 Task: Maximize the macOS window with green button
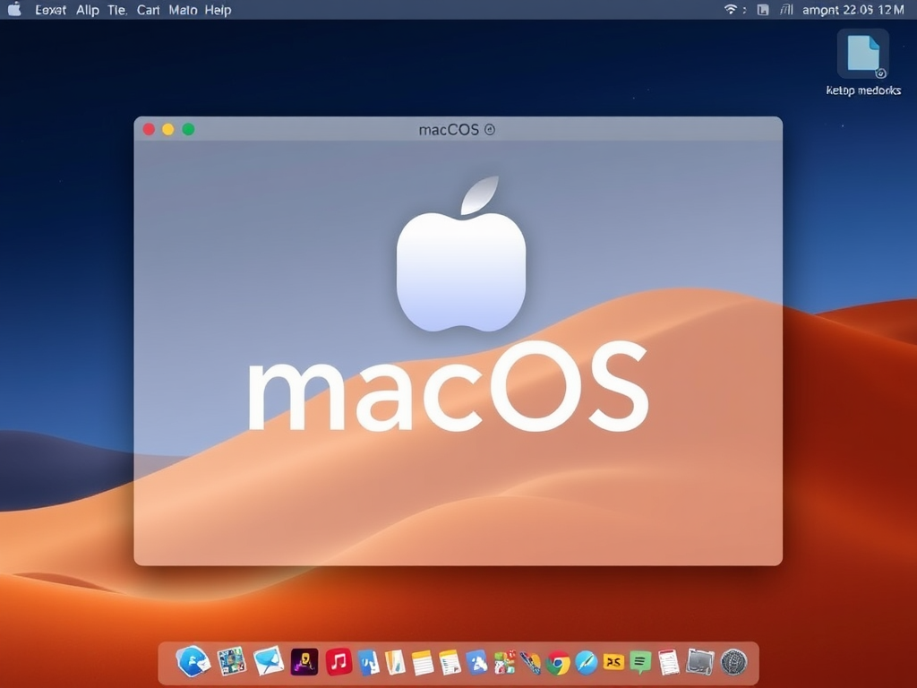[x=188, y=129]
